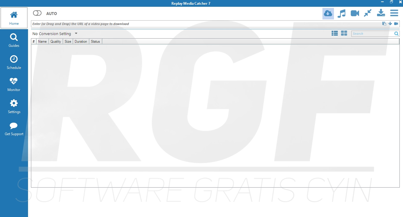This screenshot has height=217, width=403.
Task: Open the Home section in sidebar
Action: [14, 18]
